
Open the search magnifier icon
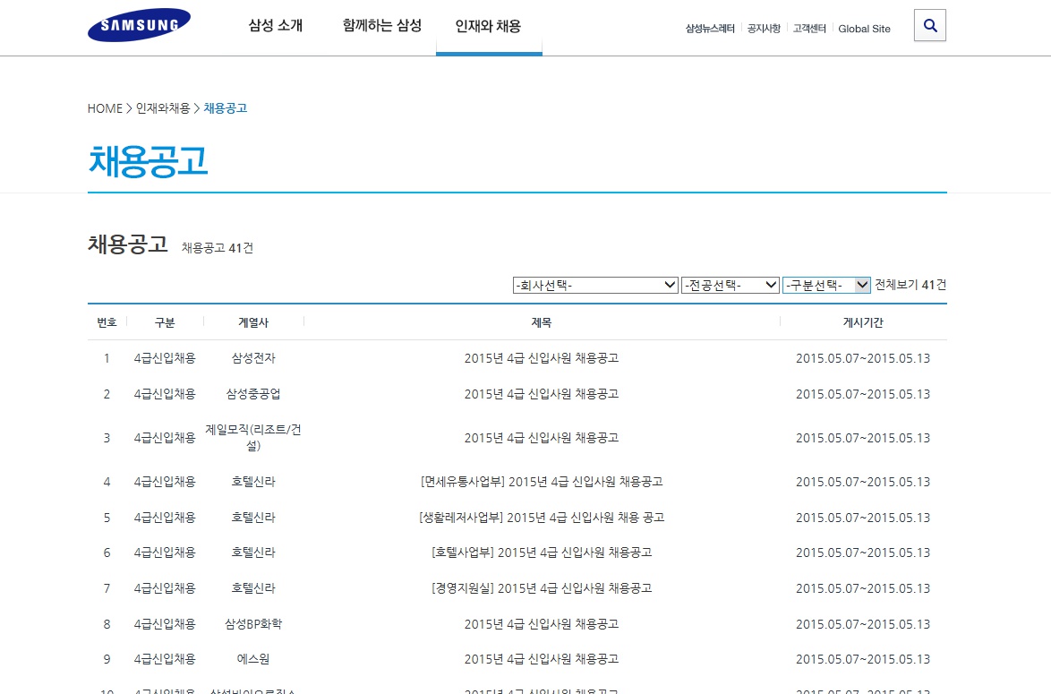click(x=929, y=25)
